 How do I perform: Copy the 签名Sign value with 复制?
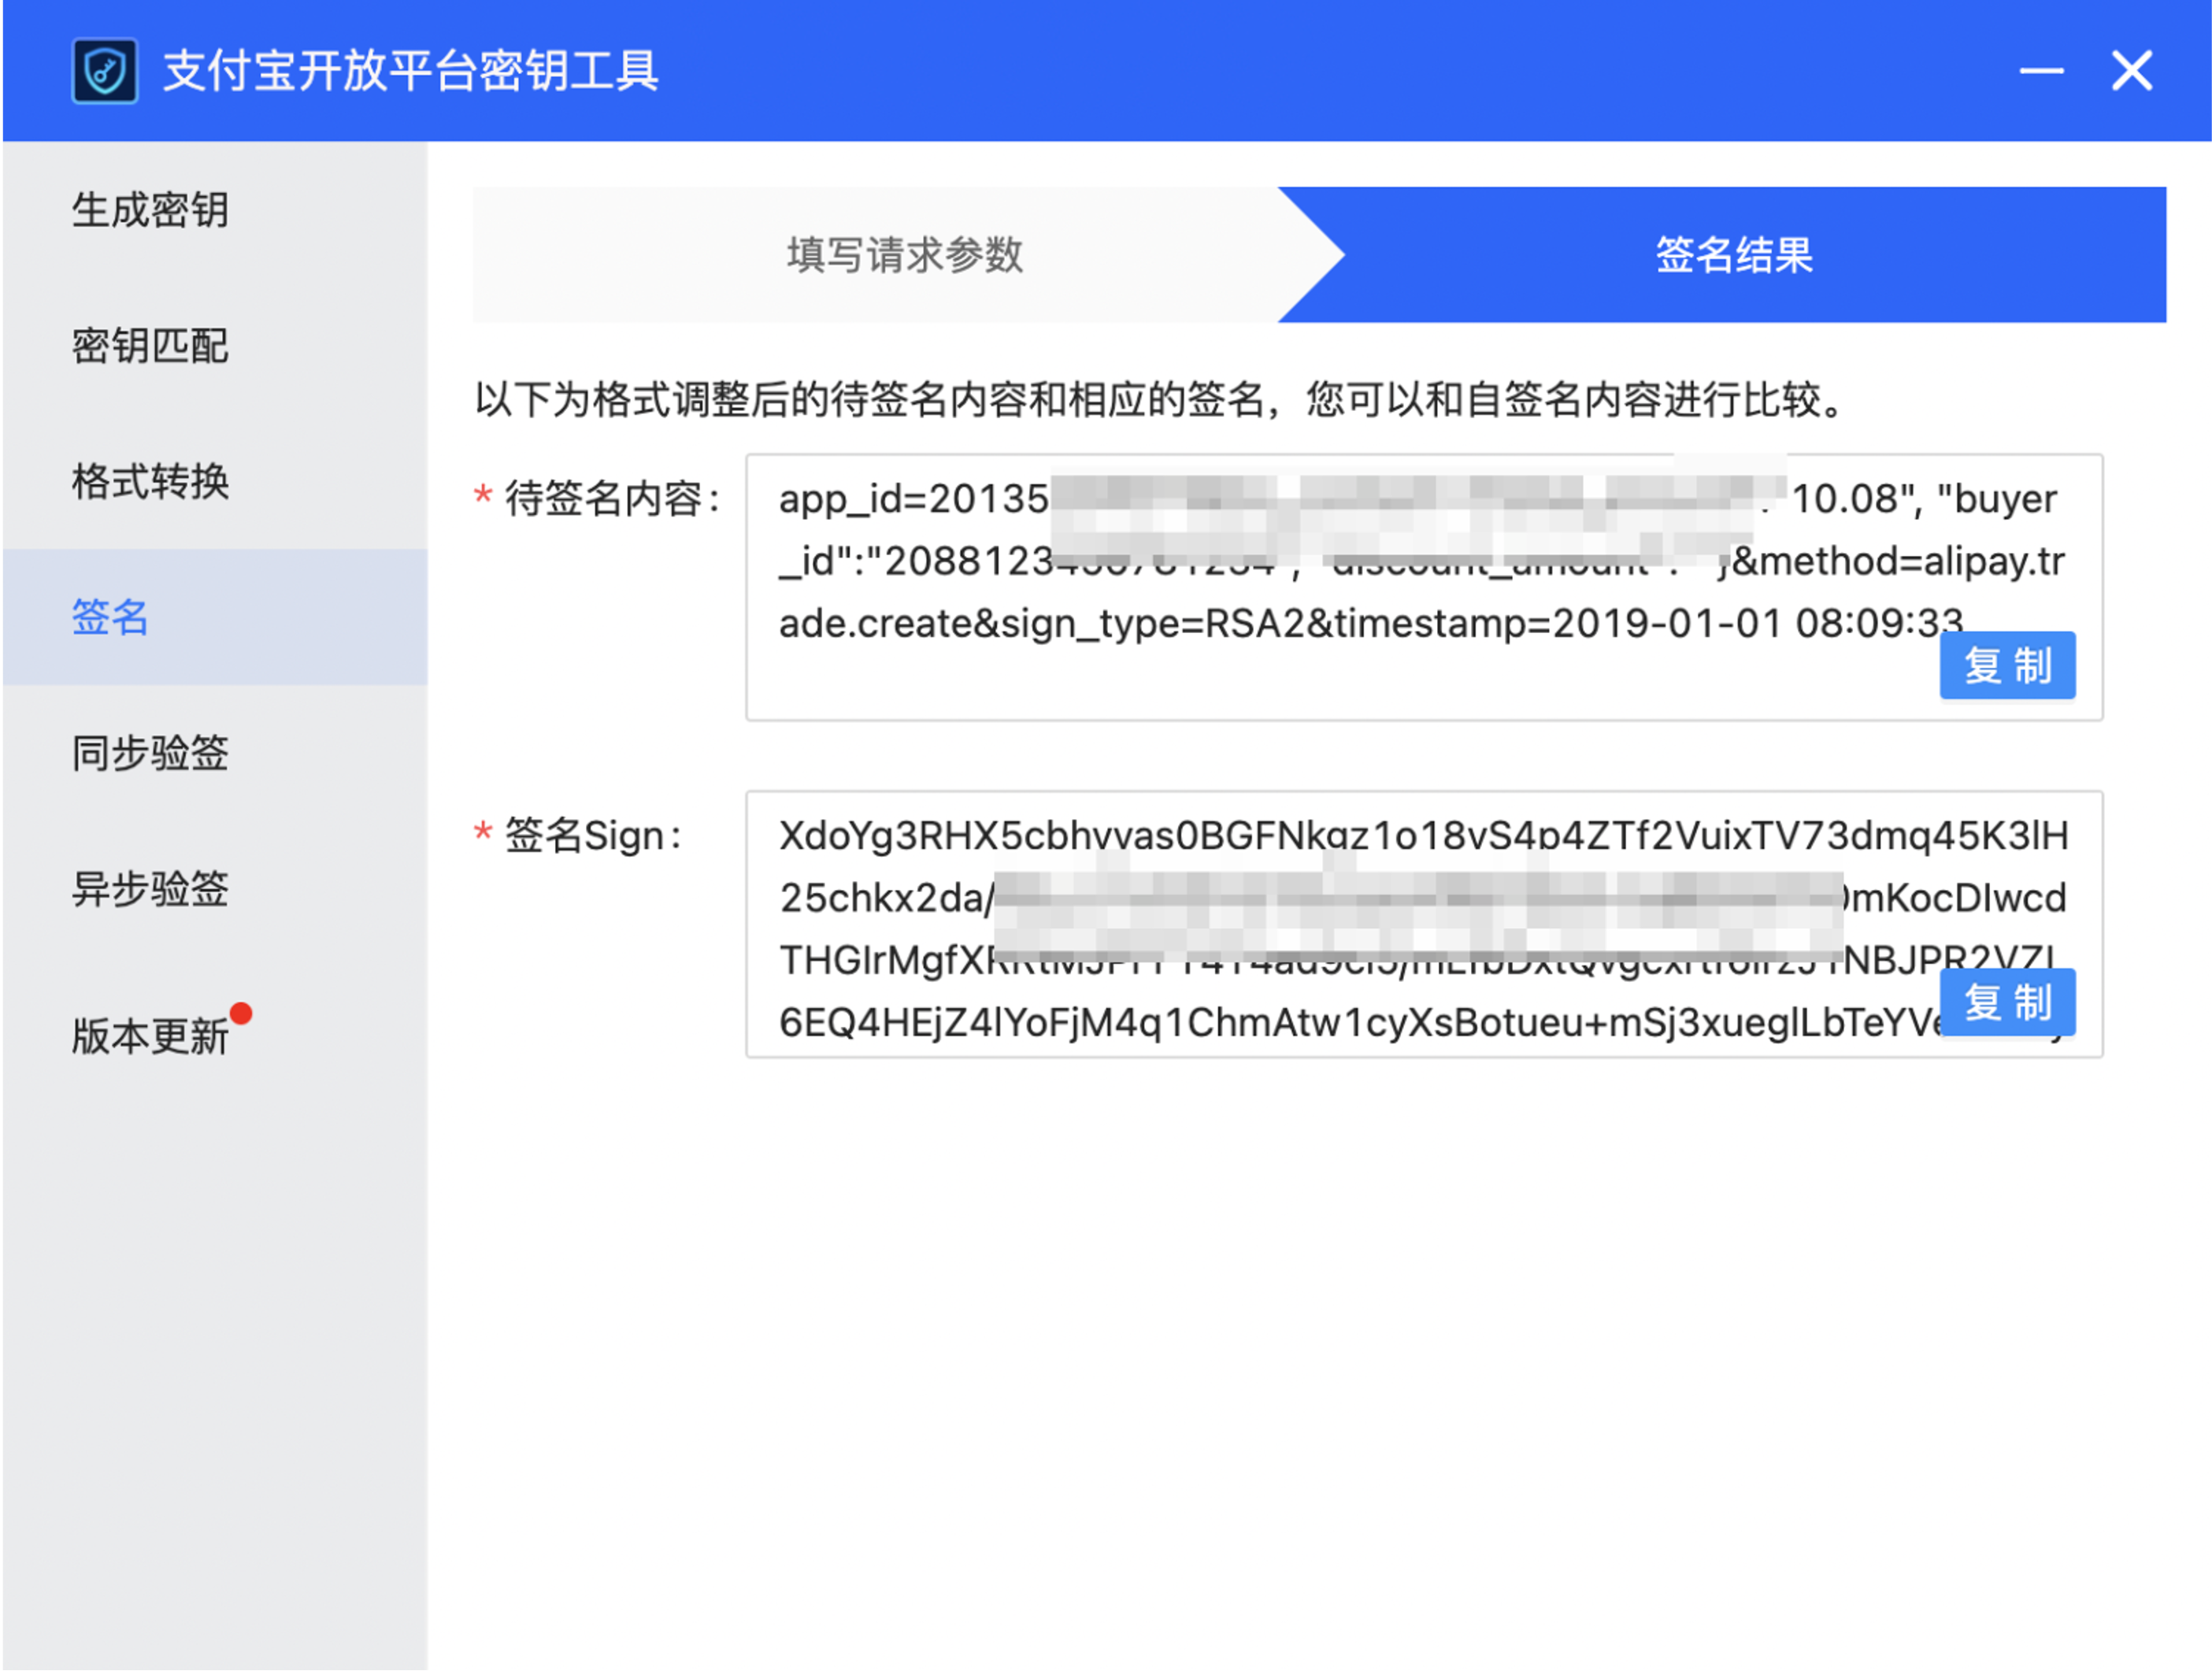[2008, 1003]
